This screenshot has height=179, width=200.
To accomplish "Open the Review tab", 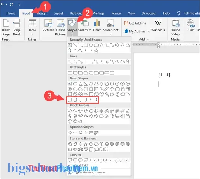I will click(x=116, y=13).
